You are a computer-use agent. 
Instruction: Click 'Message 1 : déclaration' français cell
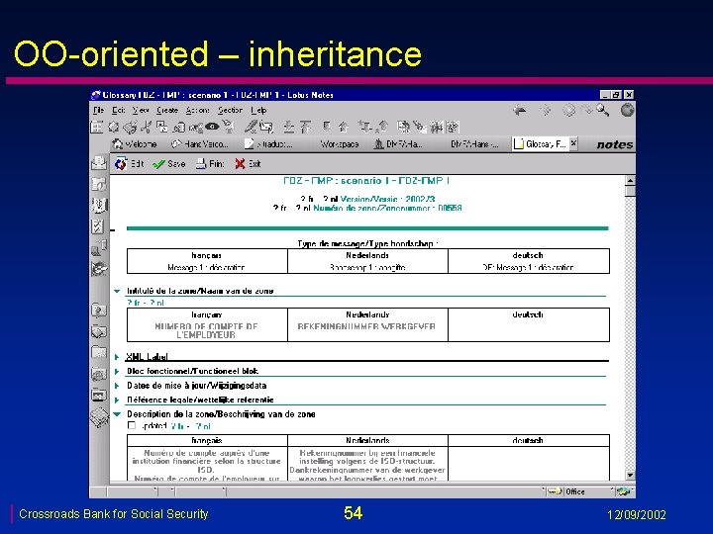(206, 267)
